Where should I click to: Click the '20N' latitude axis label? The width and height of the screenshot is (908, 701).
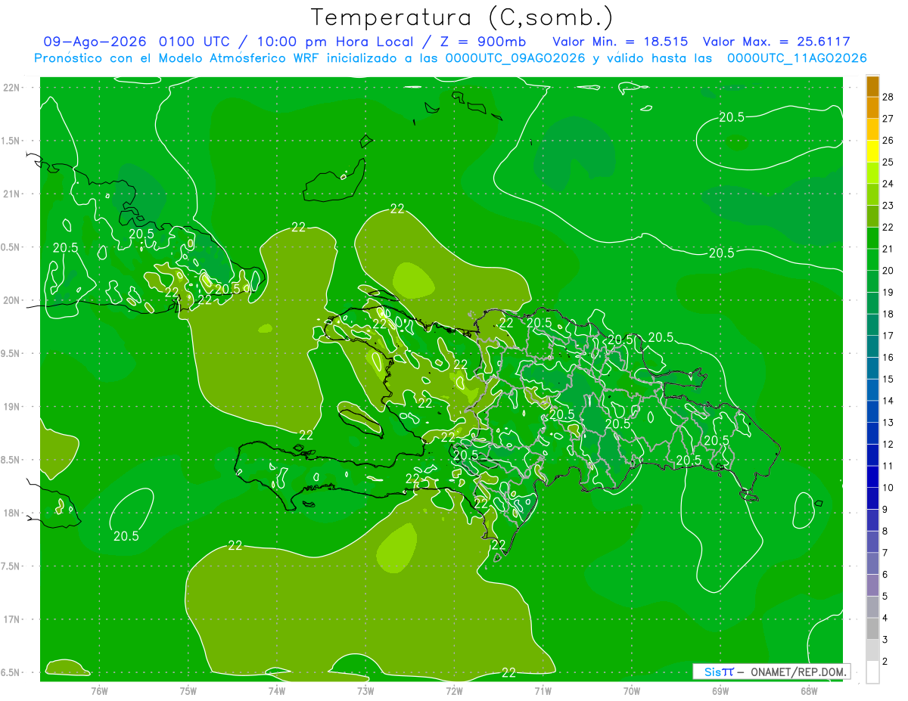12,300
